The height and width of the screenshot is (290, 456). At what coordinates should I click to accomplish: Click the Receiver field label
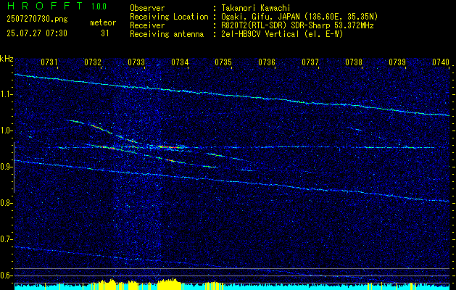click(147, 25)
